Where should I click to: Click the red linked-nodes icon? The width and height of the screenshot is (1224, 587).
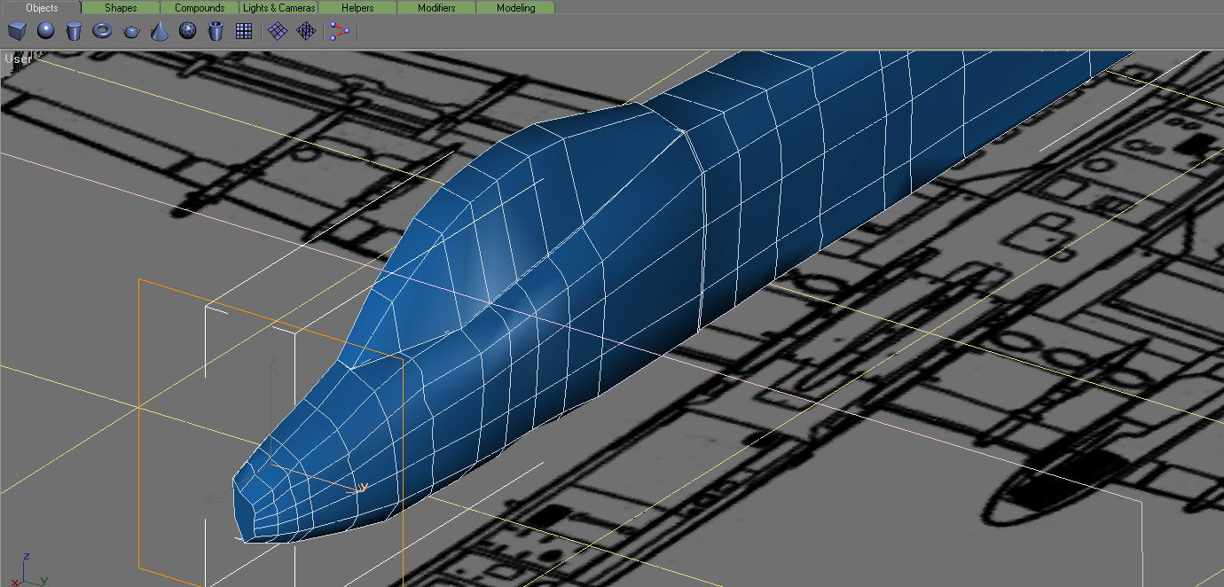[340, 32]
